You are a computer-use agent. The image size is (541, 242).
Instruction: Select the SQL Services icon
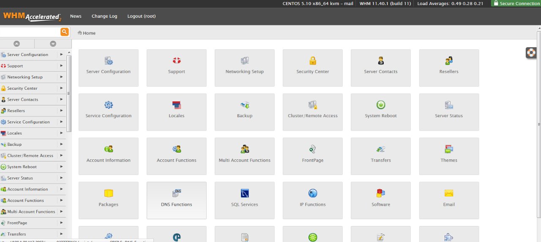tap(244, 194)
